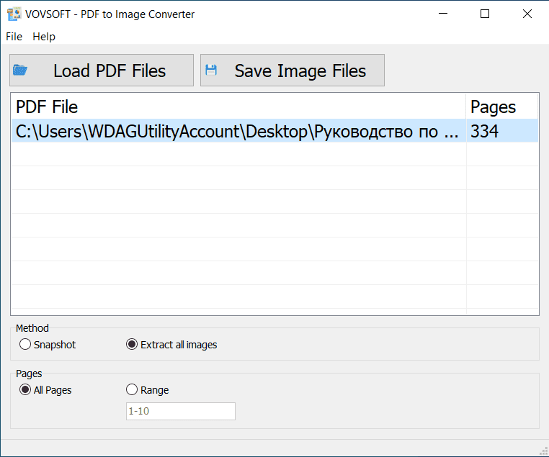Screen dimensions: 549x457
Task: Click the Load PDF Files button
Action: click(102, 71)
